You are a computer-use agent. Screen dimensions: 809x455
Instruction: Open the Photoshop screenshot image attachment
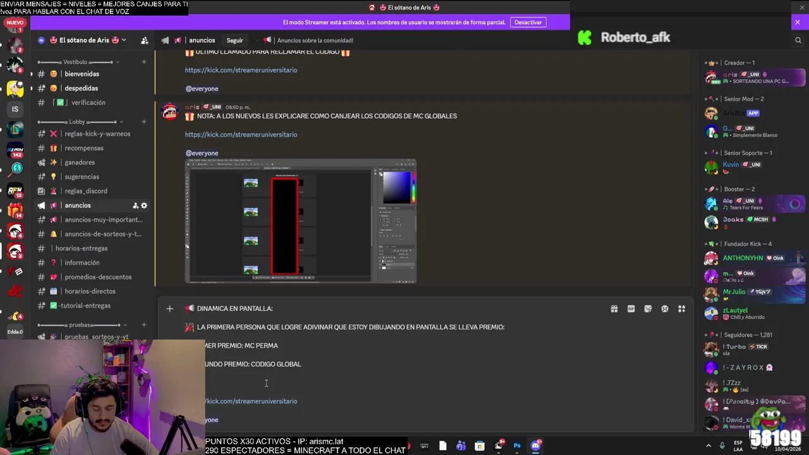[300, 221]
